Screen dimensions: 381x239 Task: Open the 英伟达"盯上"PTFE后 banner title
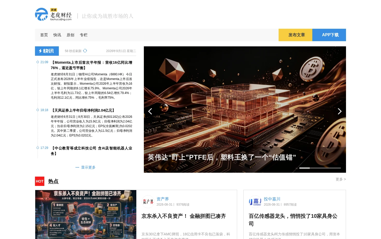click(x=222, y=157)
